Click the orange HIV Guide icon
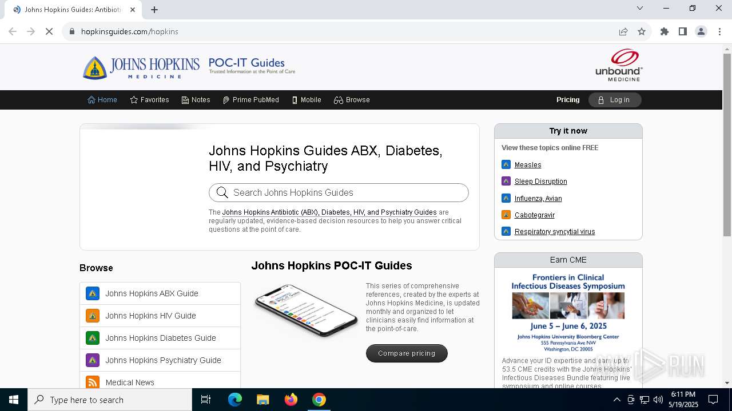Image resolution: width=732 pixels, height=411 pixels. coord(93,316)
